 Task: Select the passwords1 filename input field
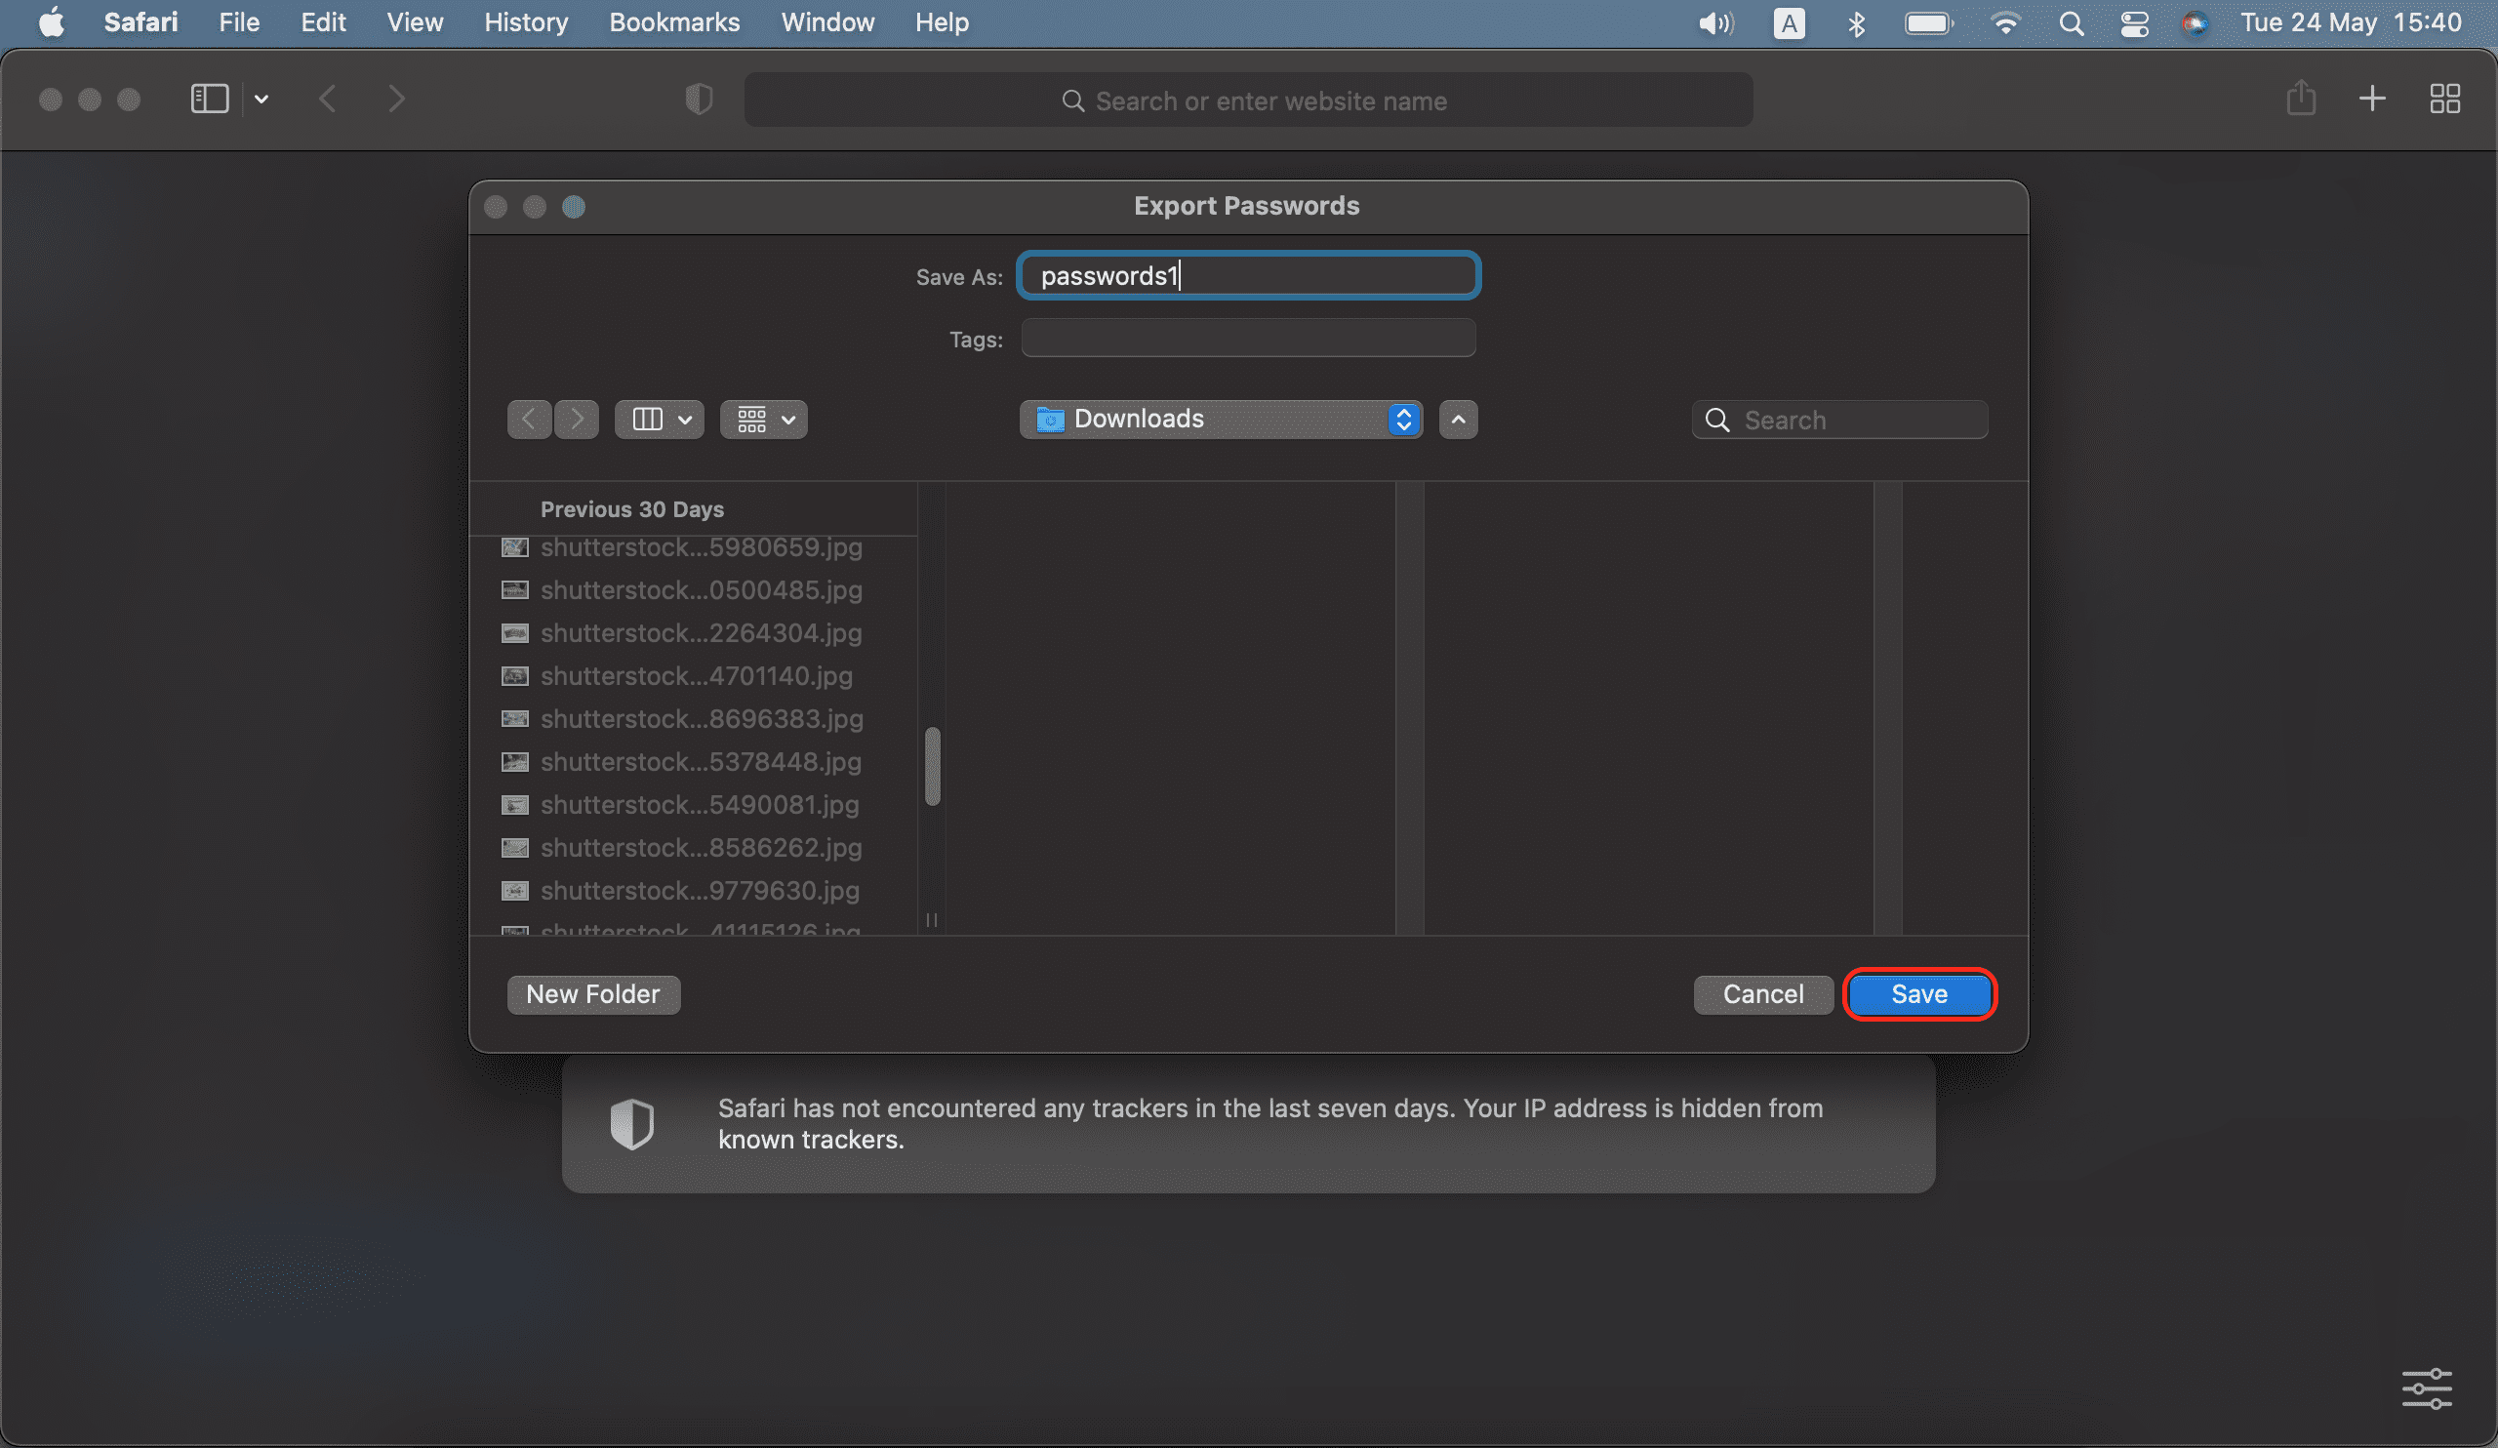(x=1248, y=276)
